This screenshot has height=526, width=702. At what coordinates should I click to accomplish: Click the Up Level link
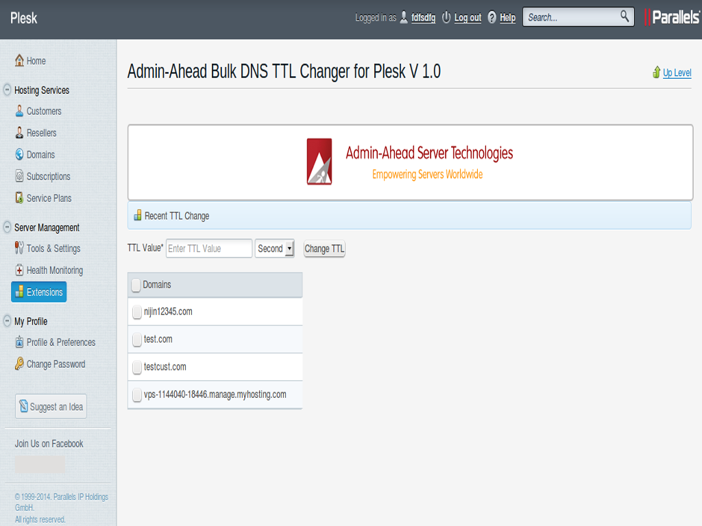[x=677, y=73]
